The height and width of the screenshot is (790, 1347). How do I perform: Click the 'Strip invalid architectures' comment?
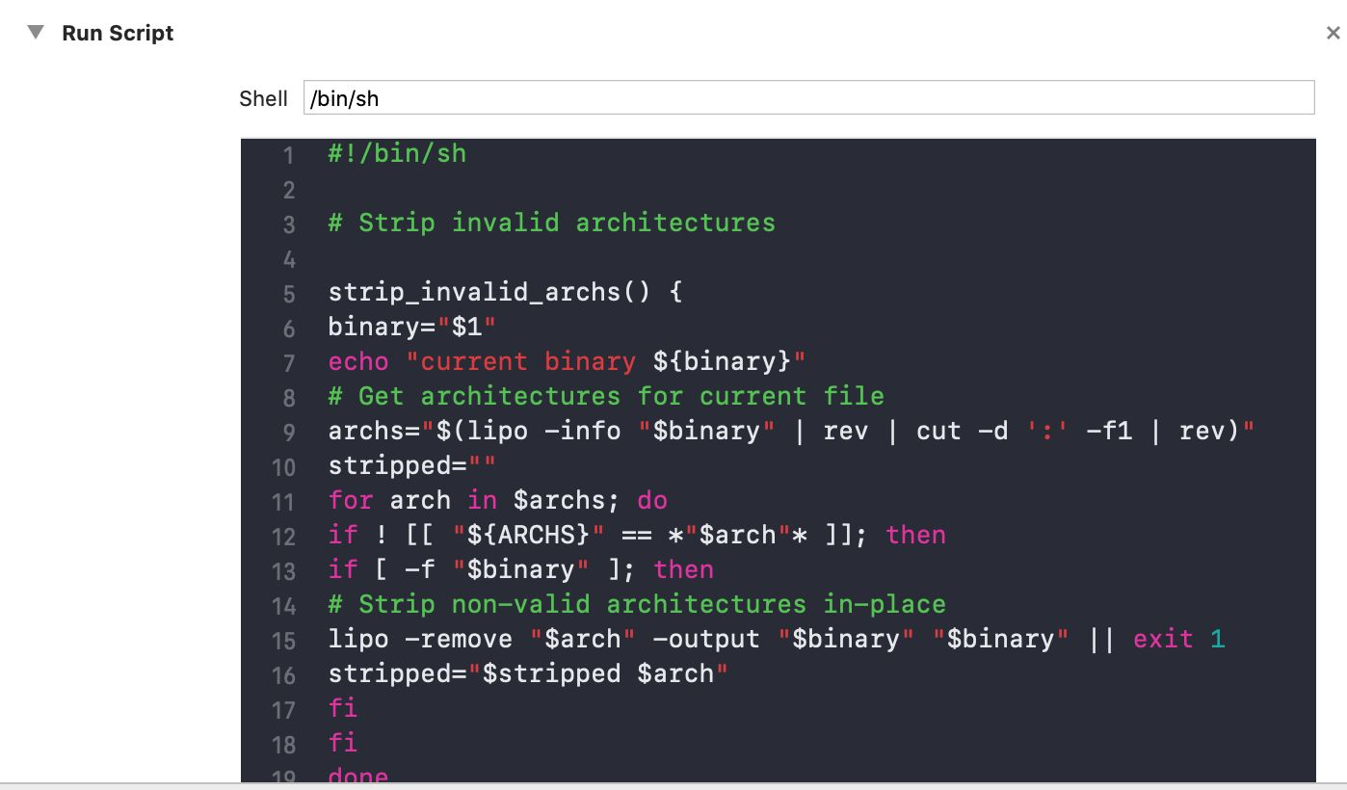[551, 224]
